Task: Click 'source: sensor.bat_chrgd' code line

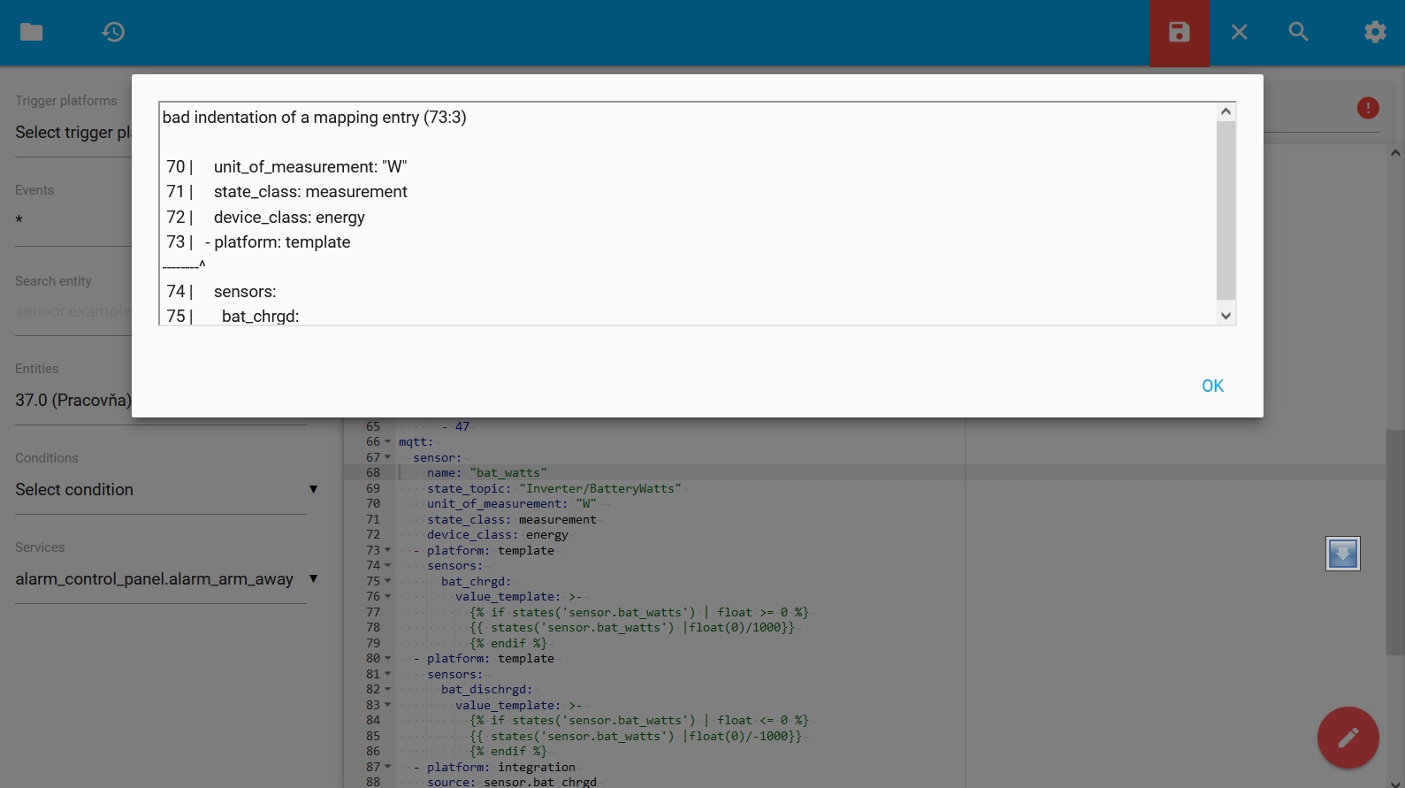Action: tap(512, 782)
